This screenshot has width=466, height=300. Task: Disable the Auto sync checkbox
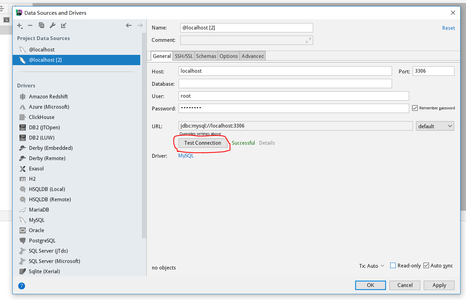pyautogui.click(x=426, y=265)
